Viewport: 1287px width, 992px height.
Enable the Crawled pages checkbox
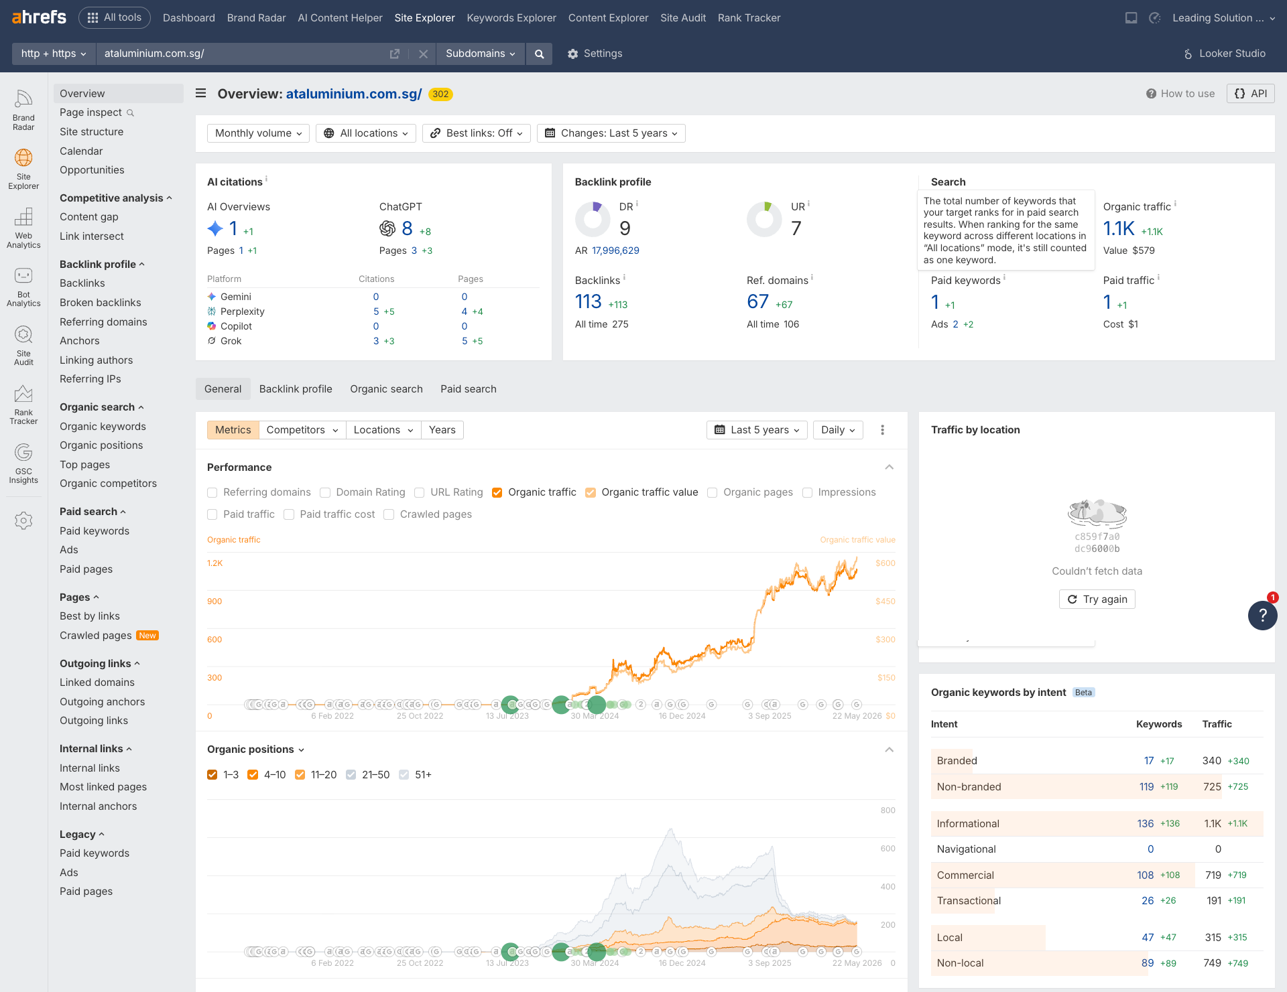coord(389,514)
